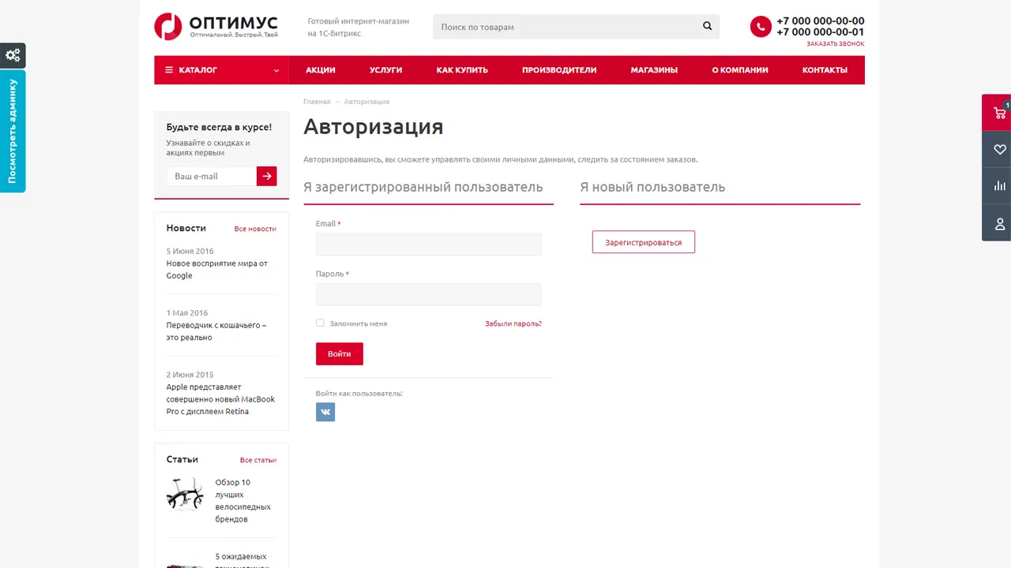Open news 'Новое восприятие мира от Google'
Viewport: 1011px width, 568px height.
pyautogui.click(x=217, y=269)
